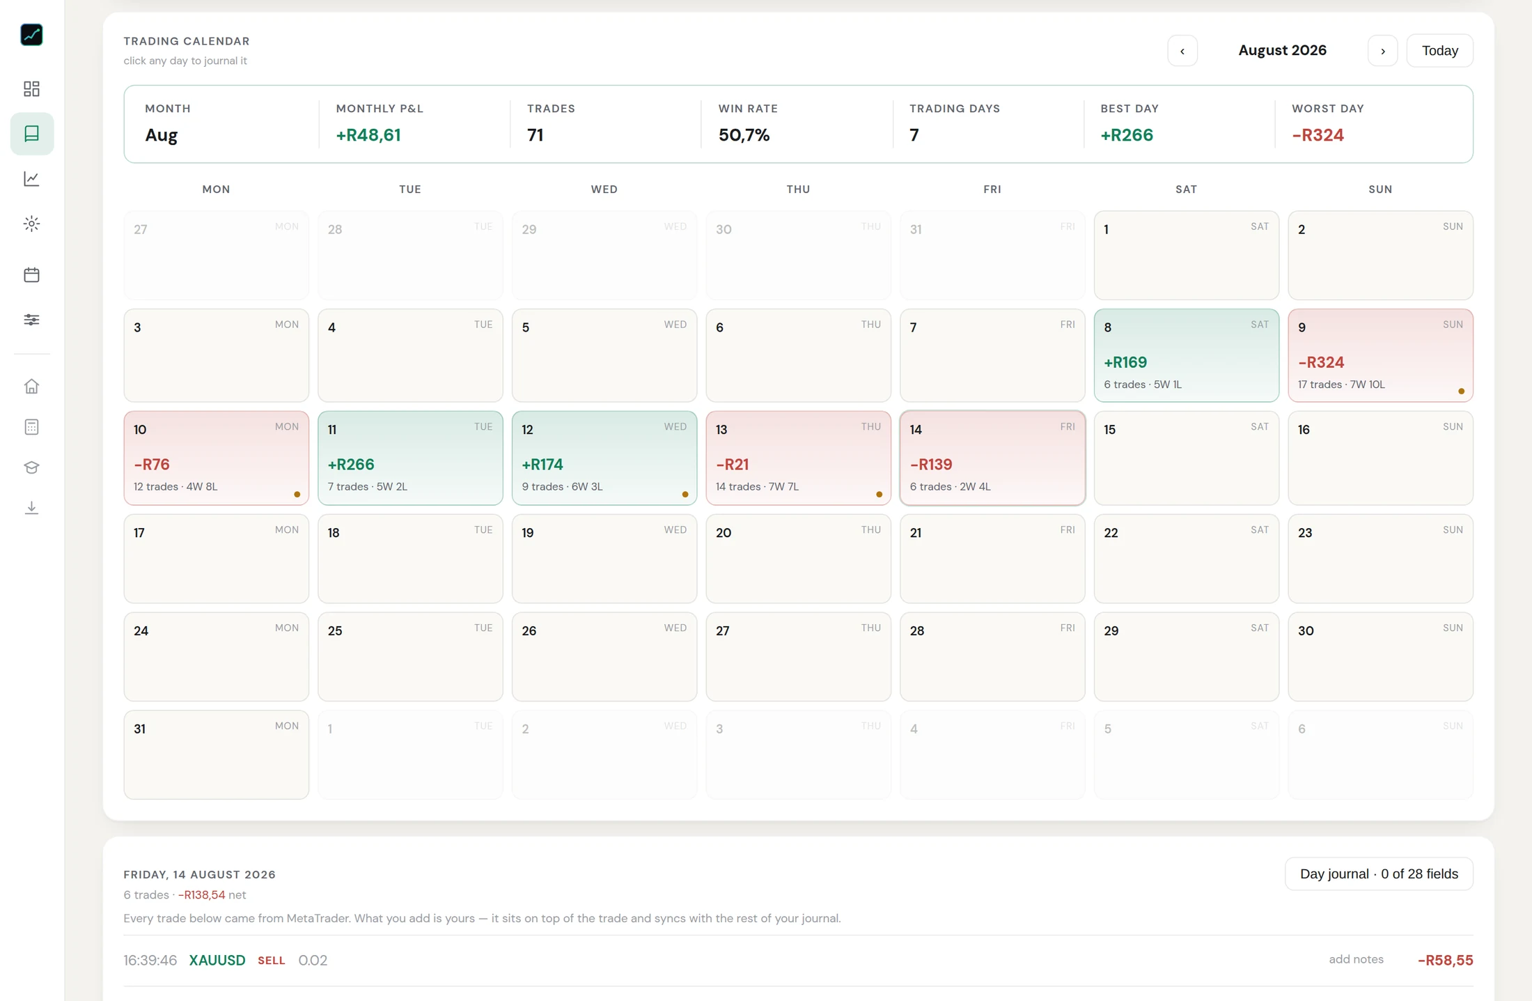Click the app logo chart icon
Screen dimensions: 1532x1001
coord(31,35)
